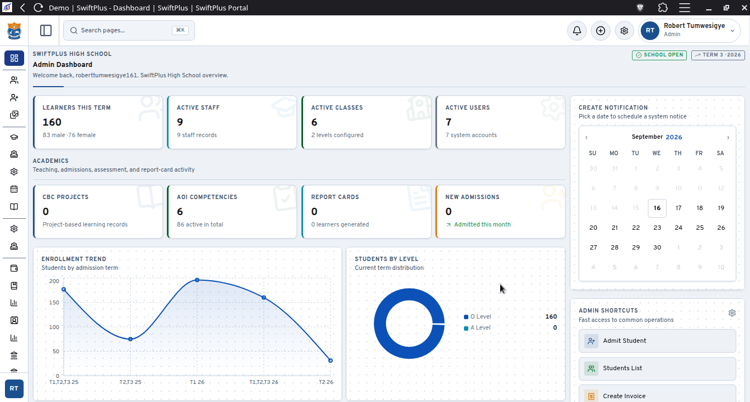Toggle the sidebar panel icon beside search
This screenshot has height=402, width=750.
46,31
